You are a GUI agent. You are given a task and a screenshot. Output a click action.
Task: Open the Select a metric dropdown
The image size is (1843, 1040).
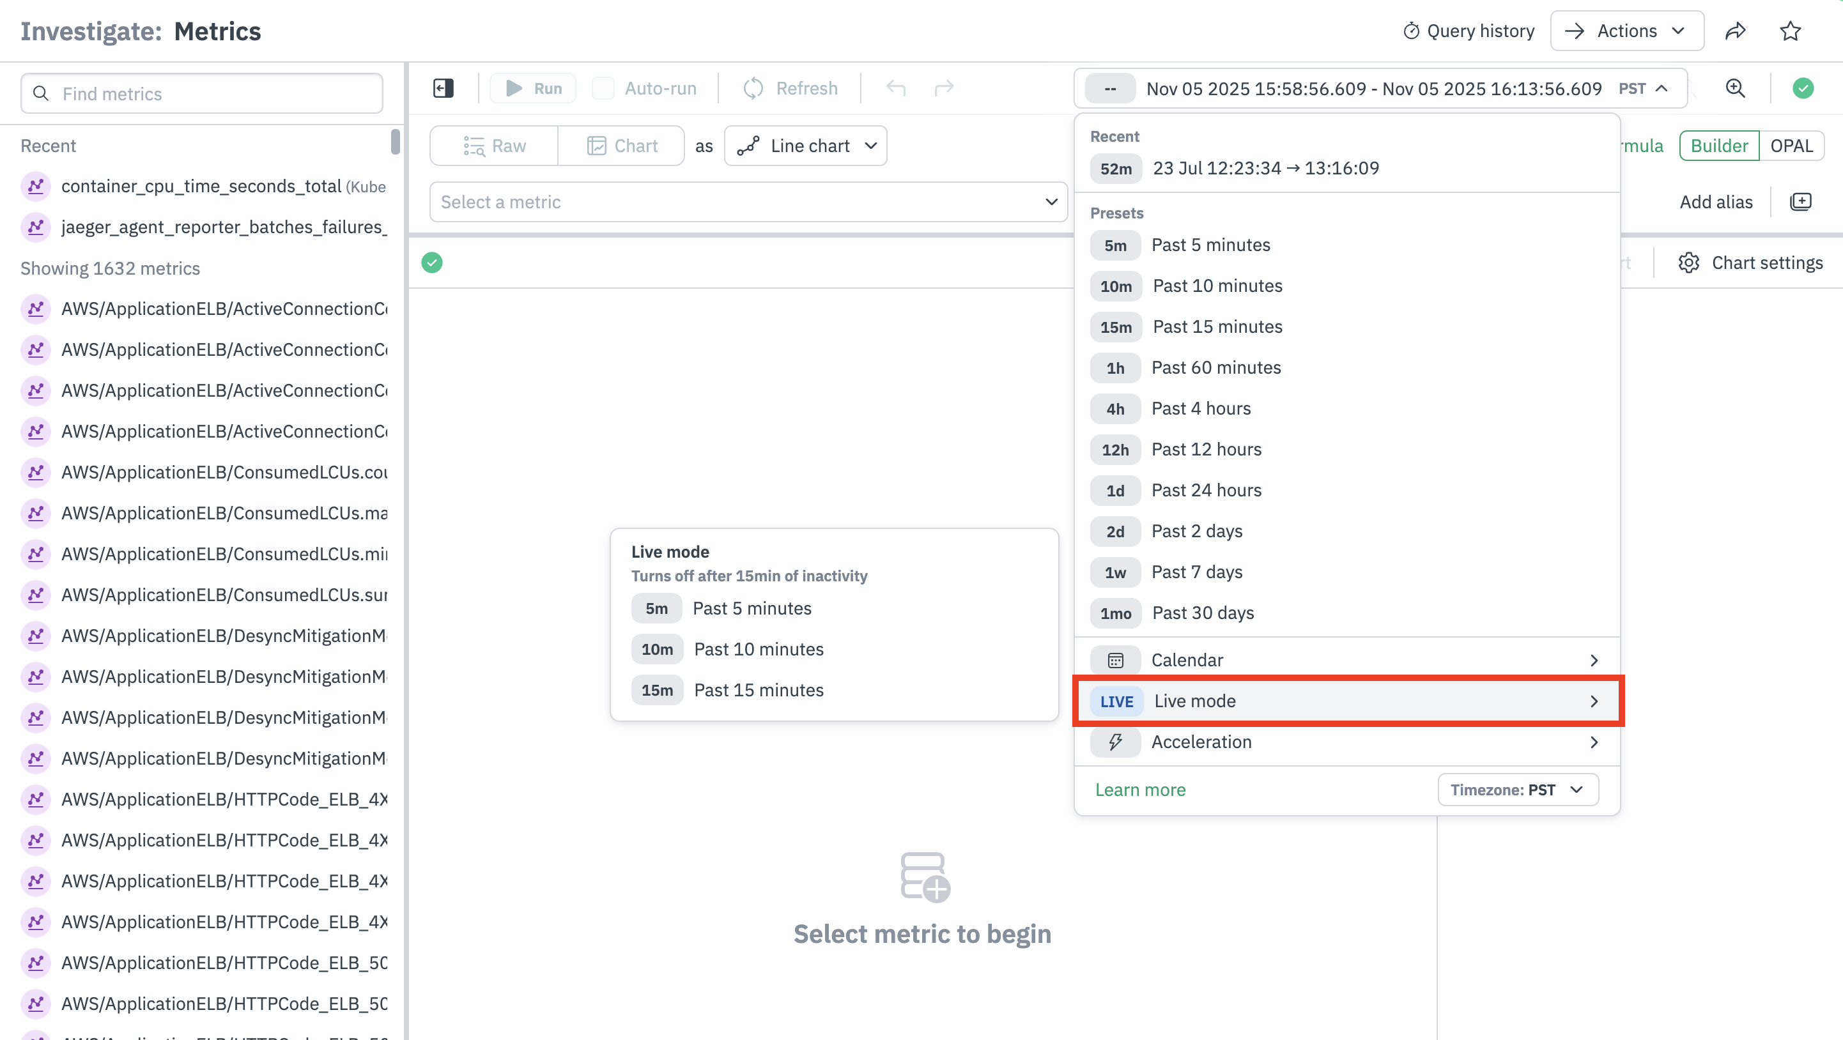coord(748,202)
